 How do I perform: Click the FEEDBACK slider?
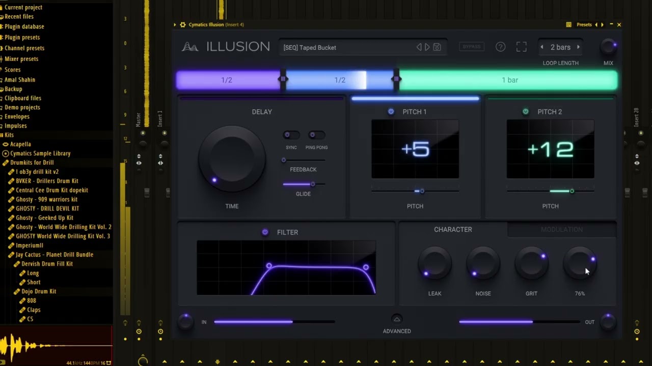pos(304,160)
